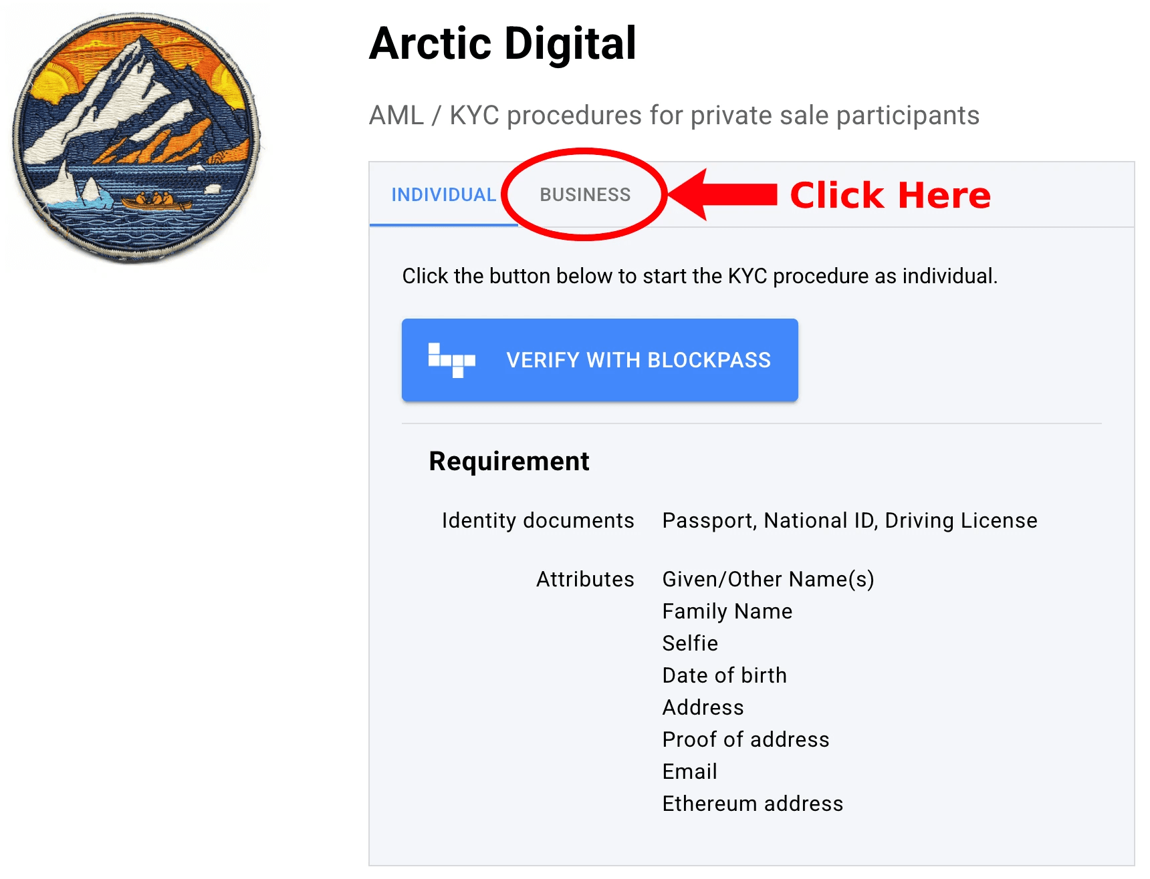Click the Attributes row label

pos(584,578)
